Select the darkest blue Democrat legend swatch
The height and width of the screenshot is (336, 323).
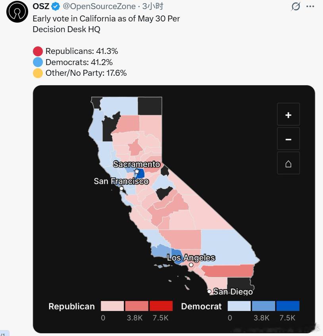pyautogui.click(x=288, y=306)
